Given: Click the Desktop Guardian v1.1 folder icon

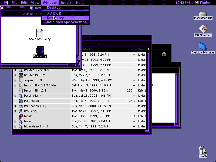Looking at the screenshot, I should (21, 70).
